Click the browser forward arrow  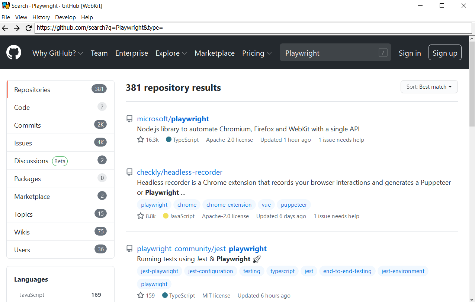(x=16, y=28)
